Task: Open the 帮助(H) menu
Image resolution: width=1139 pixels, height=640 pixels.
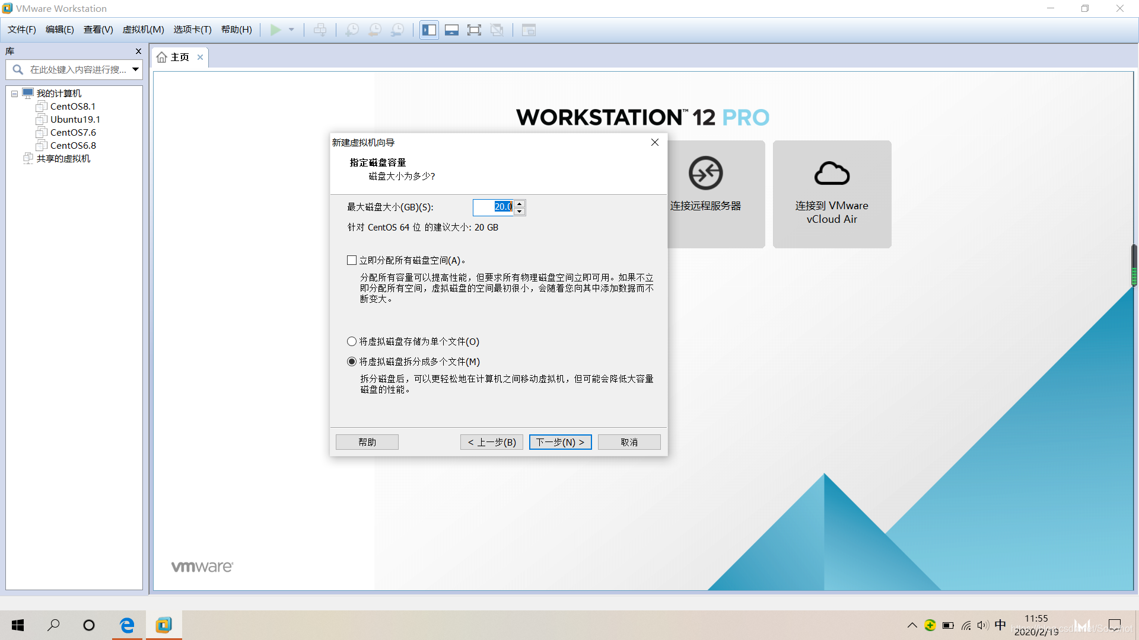Action: point(237,30)
